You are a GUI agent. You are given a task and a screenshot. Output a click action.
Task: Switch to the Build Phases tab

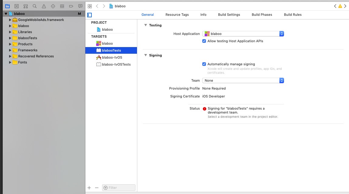click(x=262, y=15)
